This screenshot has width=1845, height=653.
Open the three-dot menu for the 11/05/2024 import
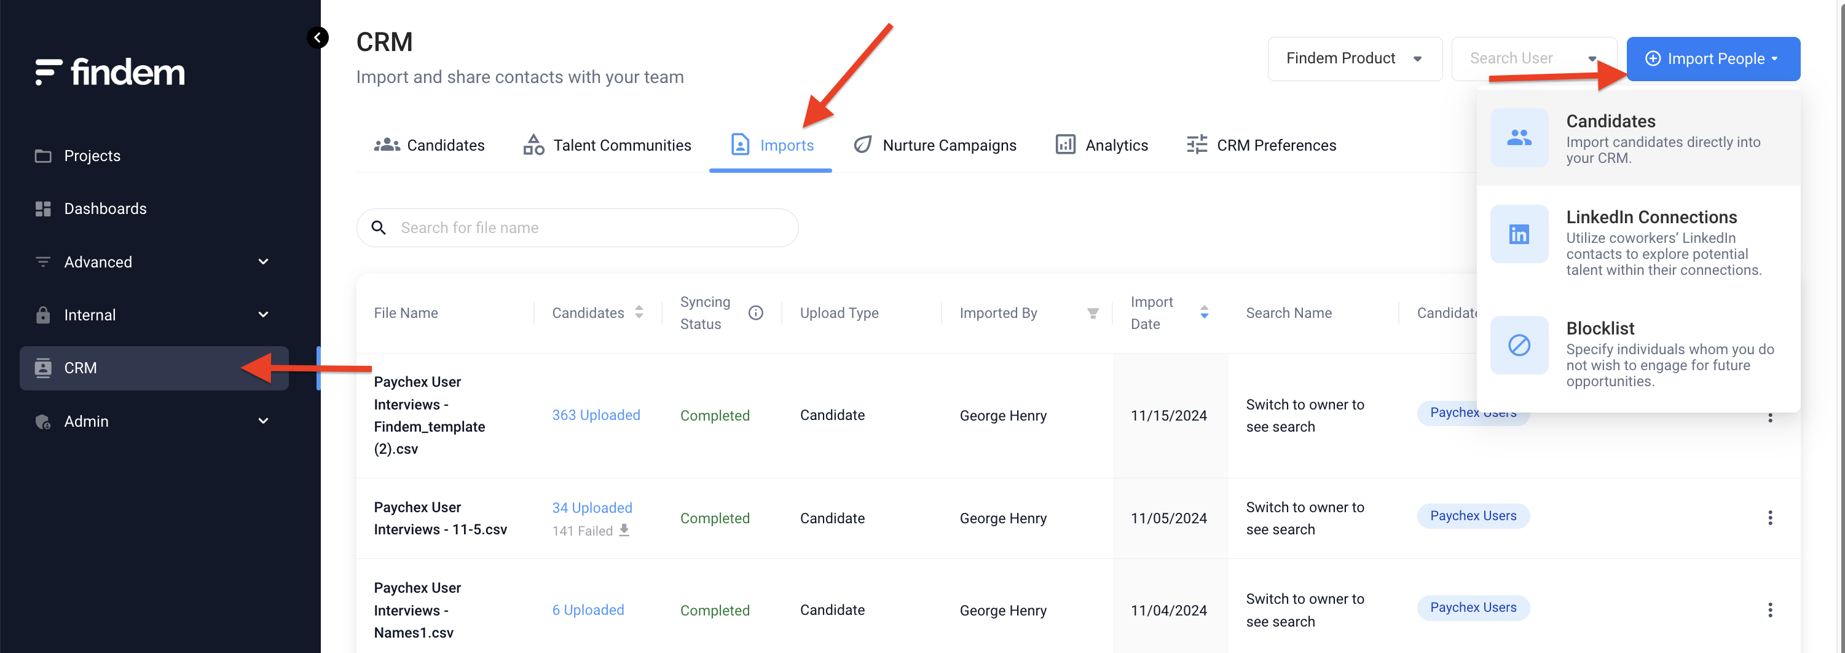pyautogui.click(x=1769, y=518)
